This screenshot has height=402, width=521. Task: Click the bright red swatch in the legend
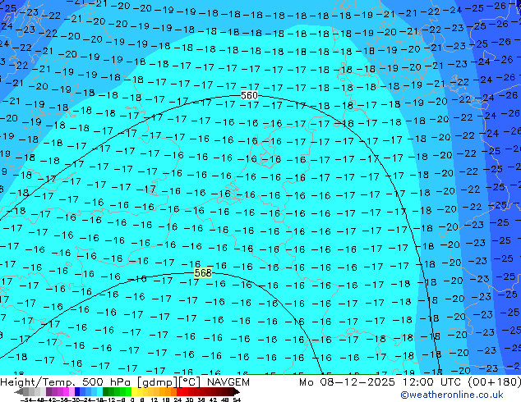(179, 391)
